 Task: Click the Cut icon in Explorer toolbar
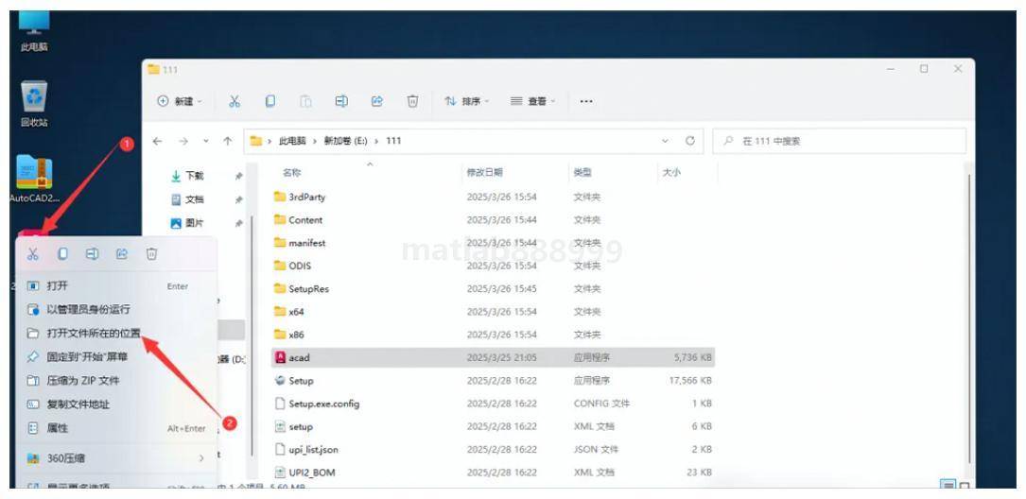[x=235, y=101]
